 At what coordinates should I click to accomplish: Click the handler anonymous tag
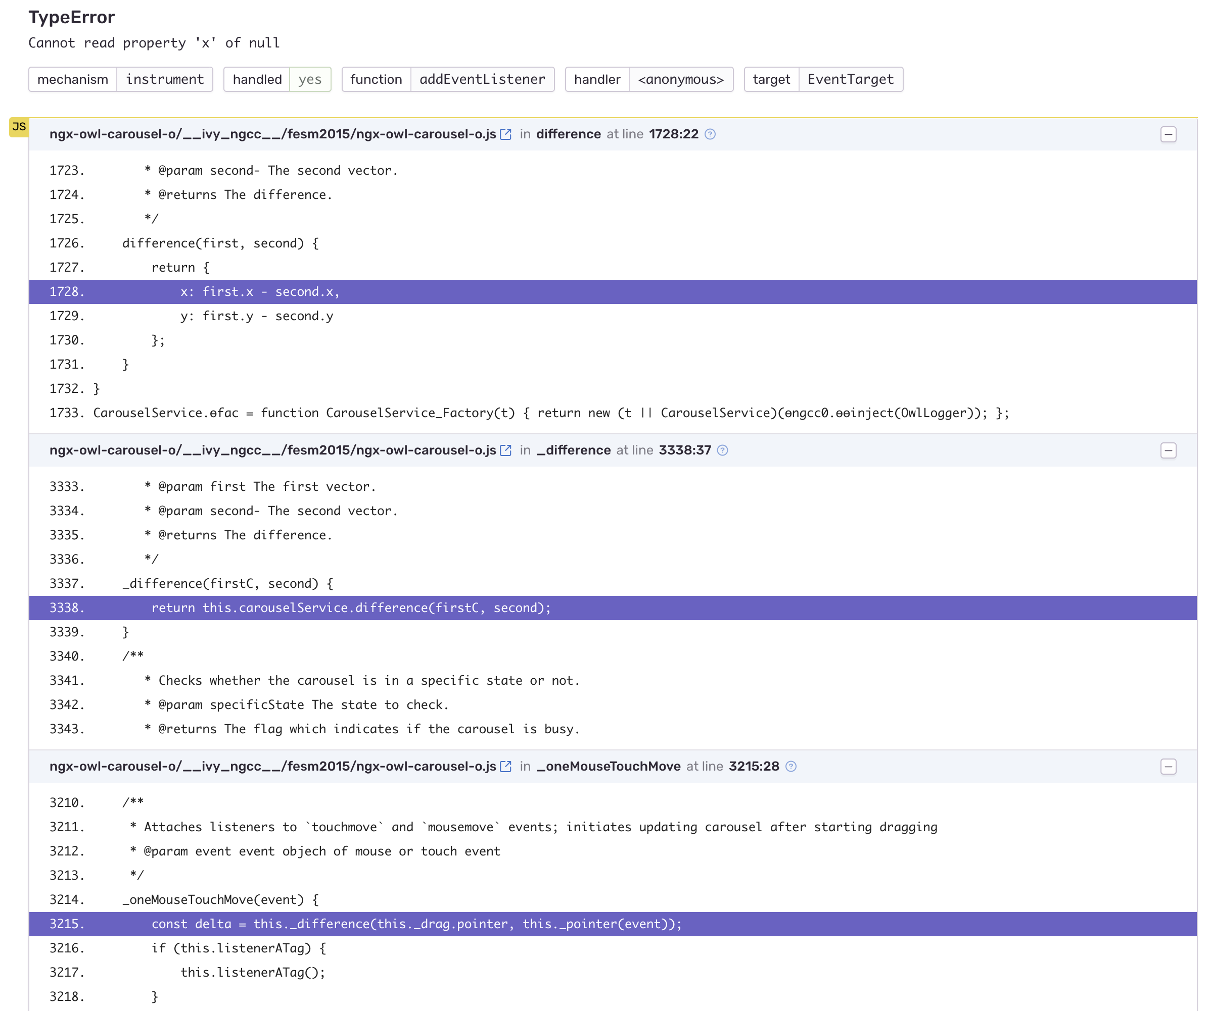(649, 79)
